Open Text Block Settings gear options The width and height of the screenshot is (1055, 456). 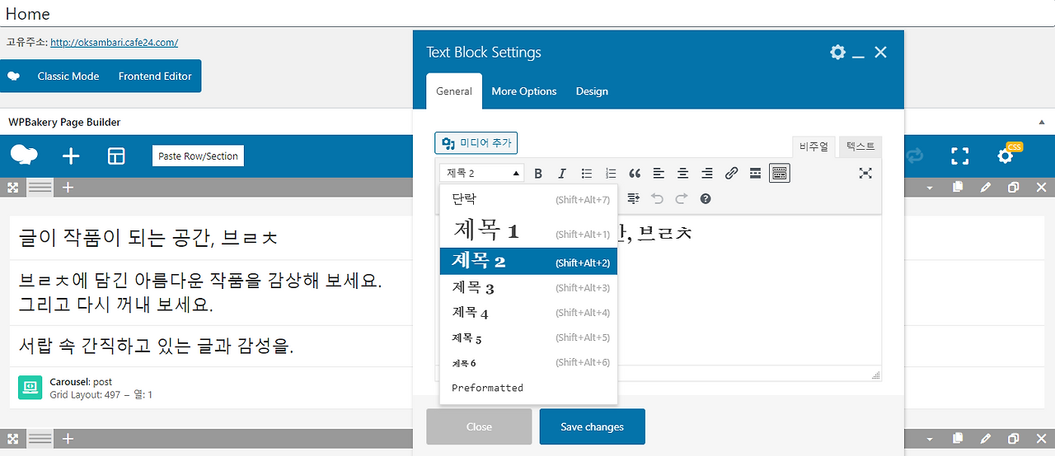click(x=837, y=53)
